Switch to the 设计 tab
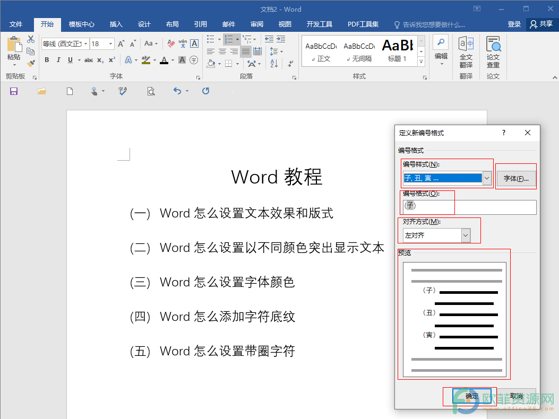 tap(144, 24)
